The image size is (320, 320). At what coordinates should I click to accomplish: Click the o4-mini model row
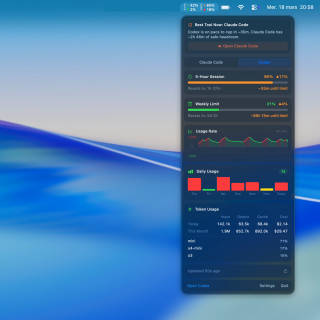238,248
